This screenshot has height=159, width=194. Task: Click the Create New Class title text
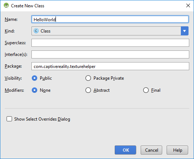[28, 6]
